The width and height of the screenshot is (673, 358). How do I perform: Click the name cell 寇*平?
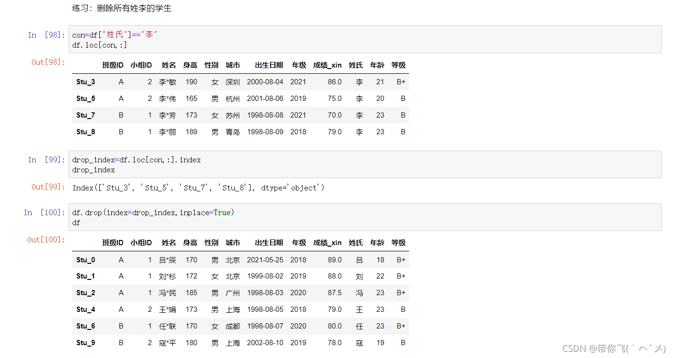168,343
